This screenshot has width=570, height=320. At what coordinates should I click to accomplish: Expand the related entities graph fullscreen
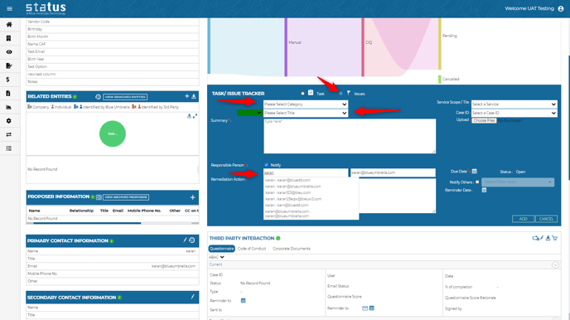[x=195, y=116]
